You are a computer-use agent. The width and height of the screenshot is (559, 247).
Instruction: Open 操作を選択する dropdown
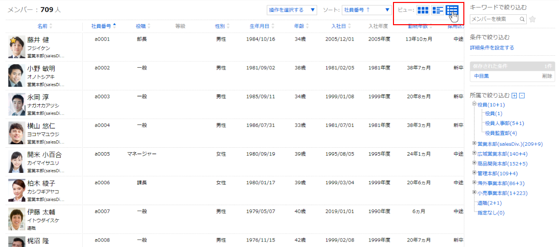292,10
